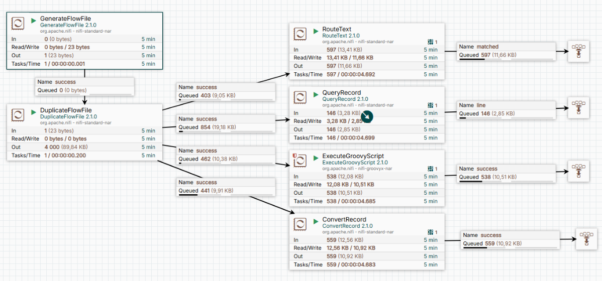Select the success connection with 403 queued
This screenshot has height=281, width=602.
[x=226, y=92]
